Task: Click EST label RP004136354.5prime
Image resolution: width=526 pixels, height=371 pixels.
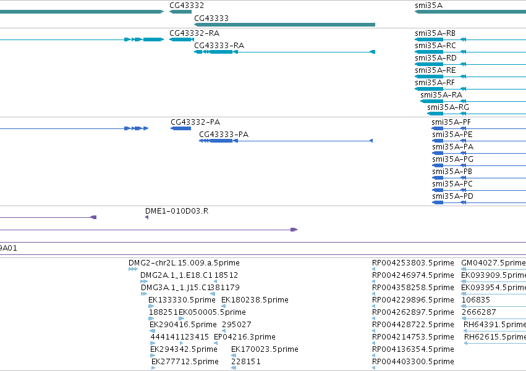Action: click(x=413, y=349)
